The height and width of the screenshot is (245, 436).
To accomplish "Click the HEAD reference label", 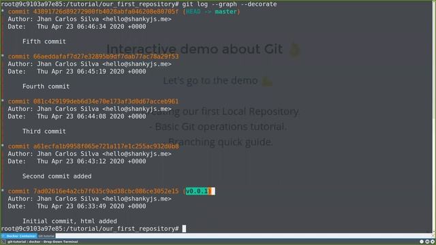I will 193,12.
